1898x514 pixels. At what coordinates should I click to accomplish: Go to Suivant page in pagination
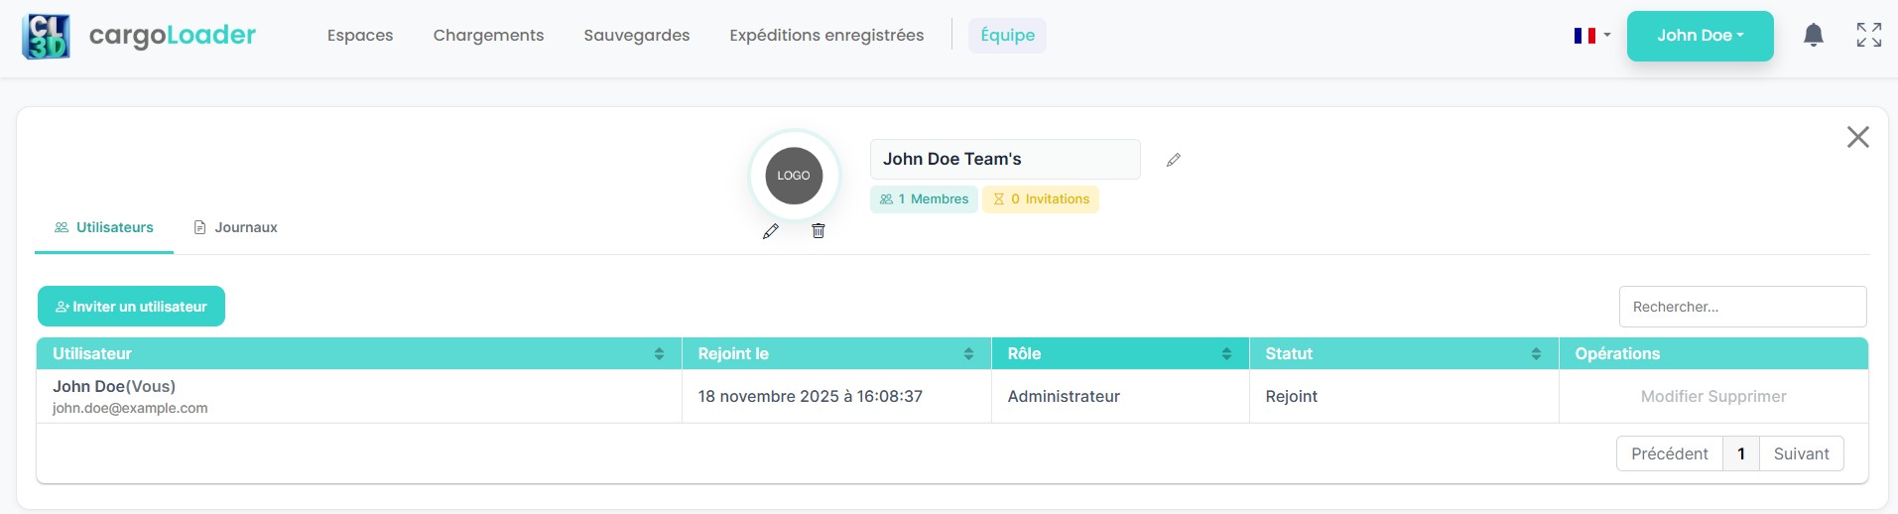(1800, 453)
